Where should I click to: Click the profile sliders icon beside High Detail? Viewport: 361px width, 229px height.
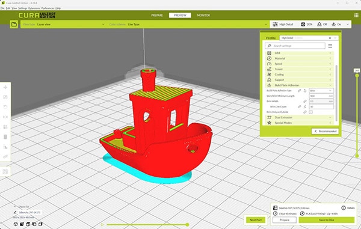(275, 24)
